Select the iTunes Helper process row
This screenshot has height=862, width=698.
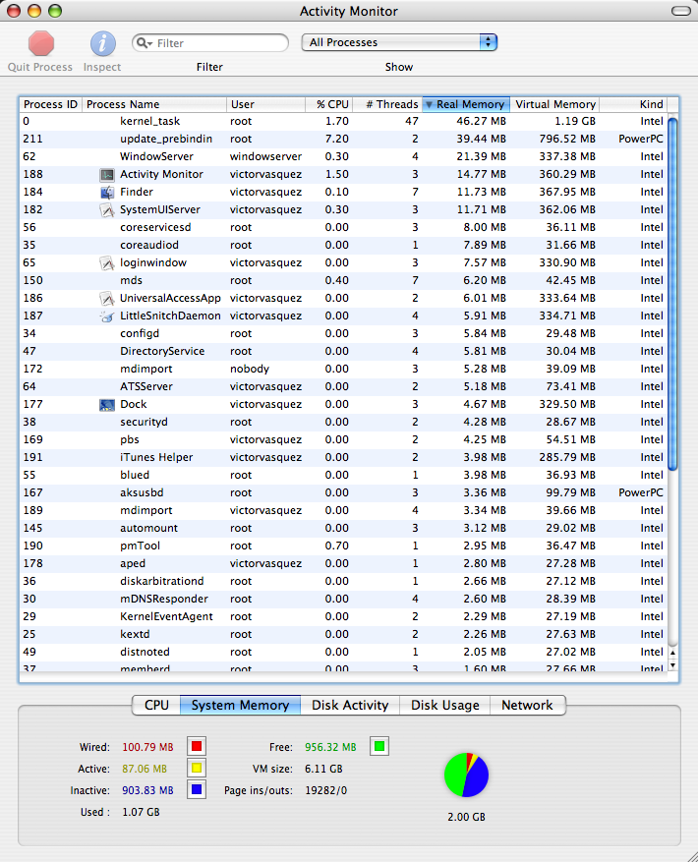coord(343,457)
